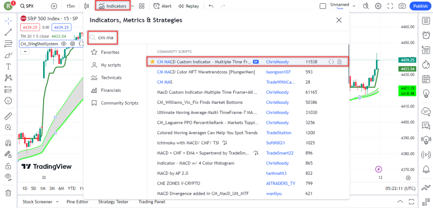This screenshot has width=433, height=208.
Task: Open the user profile avatar menu
Action: coord(8,6)
